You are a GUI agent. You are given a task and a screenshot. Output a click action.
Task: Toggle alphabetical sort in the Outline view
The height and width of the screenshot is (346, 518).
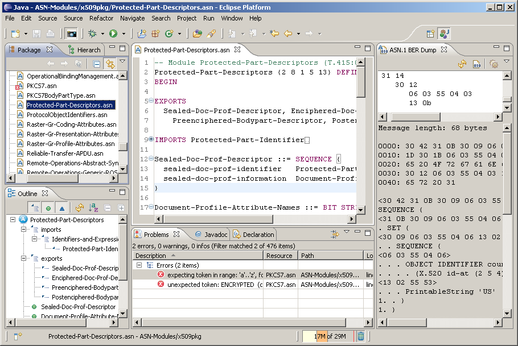click(x=94, y=208)
